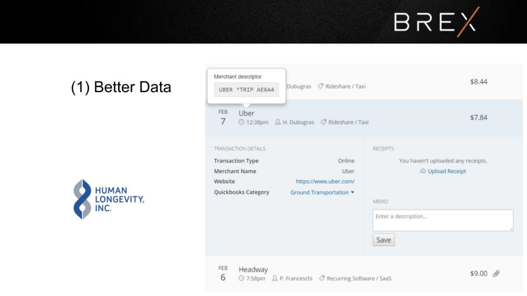Click the Upload Receipt link
The height and width of the screenshot is (296, 527).
446,171
